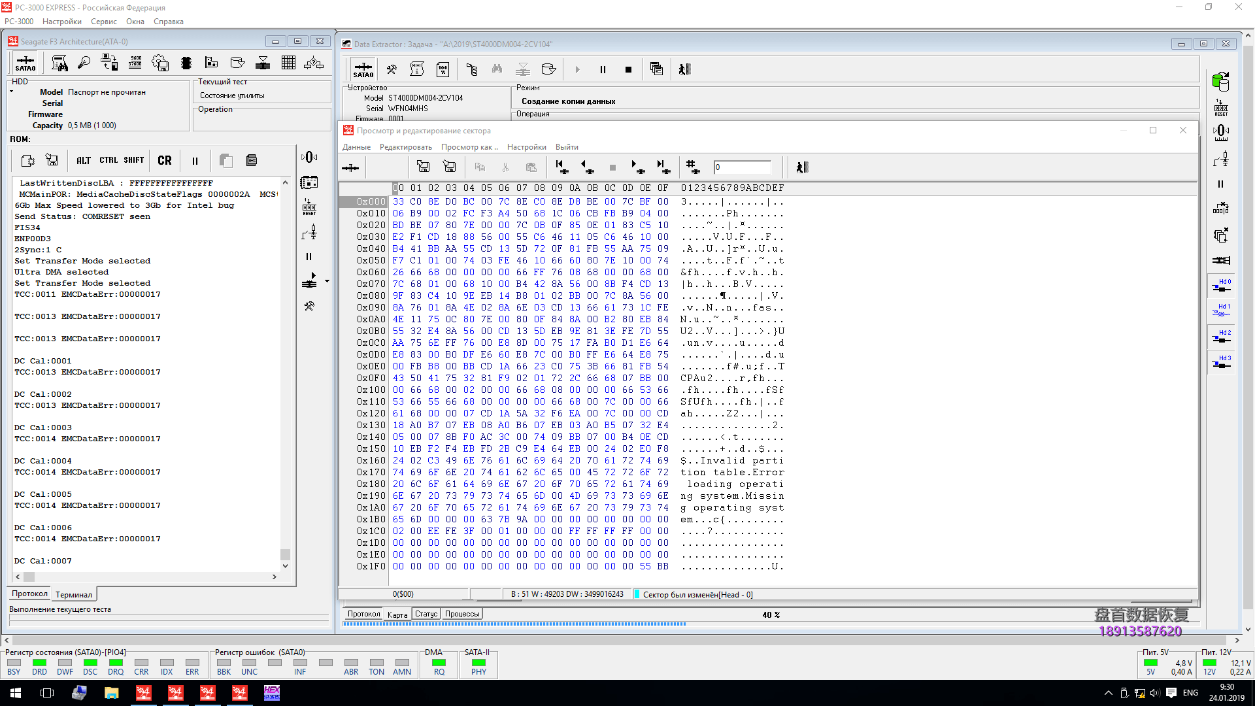
Task: Expand dropdown arrow next to the run icon beside terminal
Action: [x=327, y=282]
